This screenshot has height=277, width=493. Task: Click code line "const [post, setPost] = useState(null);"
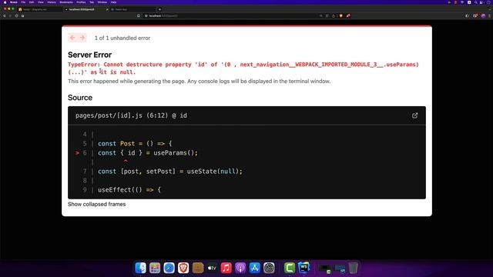[170, 172]
